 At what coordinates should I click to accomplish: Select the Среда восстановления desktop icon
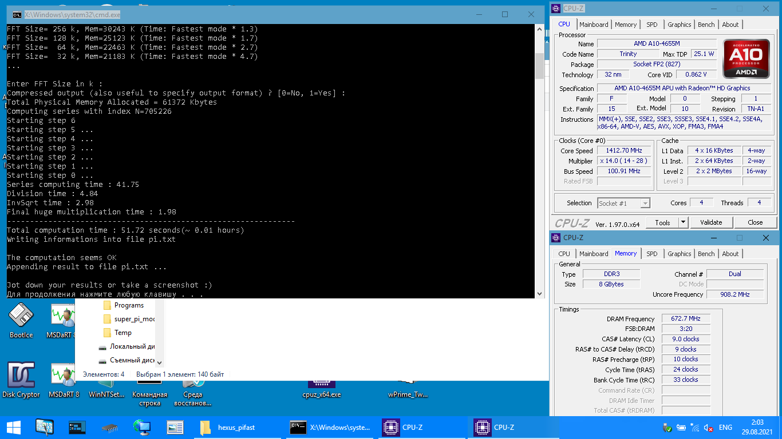pos(193,394)
